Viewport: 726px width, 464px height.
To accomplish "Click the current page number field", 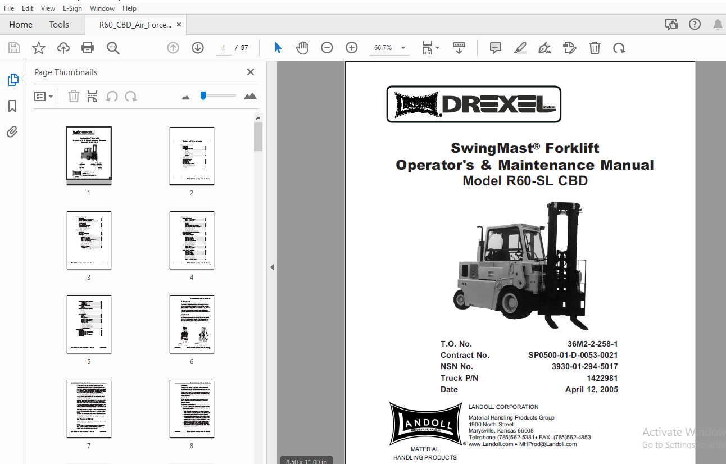I will point(223,48).
